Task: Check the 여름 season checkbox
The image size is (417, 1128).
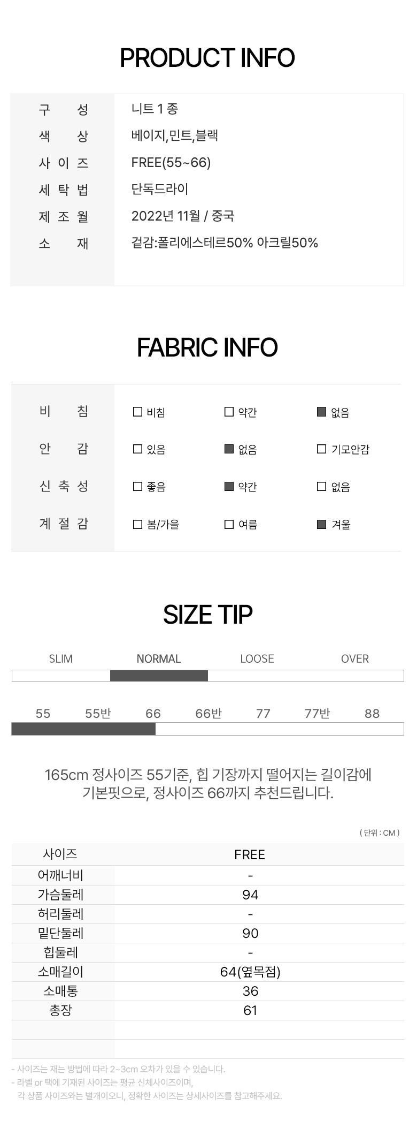Action: [x=229, y=524]
